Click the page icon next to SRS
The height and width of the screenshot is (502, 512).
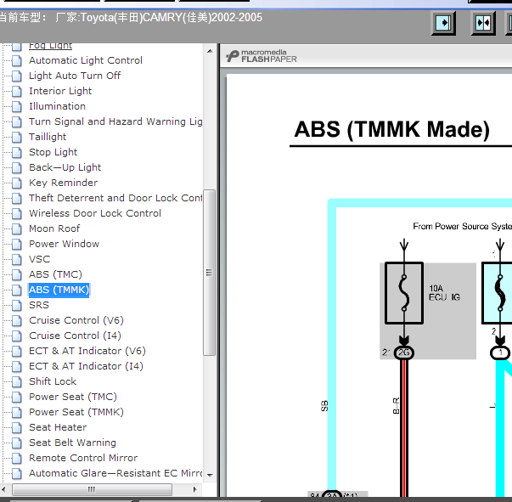tap(17, 306)
